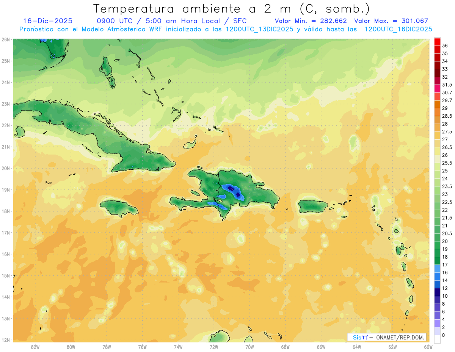The image size is (455, 352).
Task: Click the legend value '14'
Action: pos(446,280)
